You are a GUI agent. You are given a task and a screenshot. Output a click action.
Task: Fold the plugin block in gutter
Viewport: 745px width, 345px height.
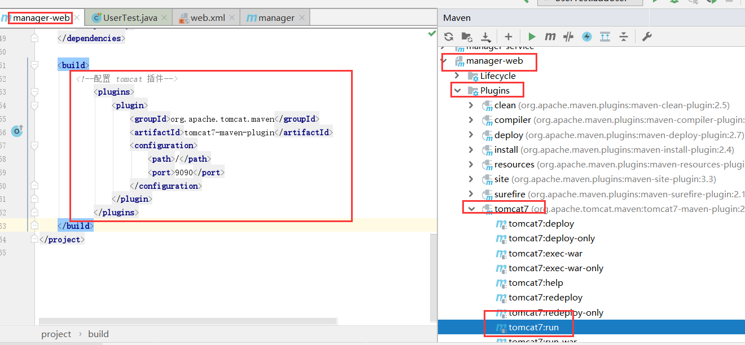tap(35, 105)
